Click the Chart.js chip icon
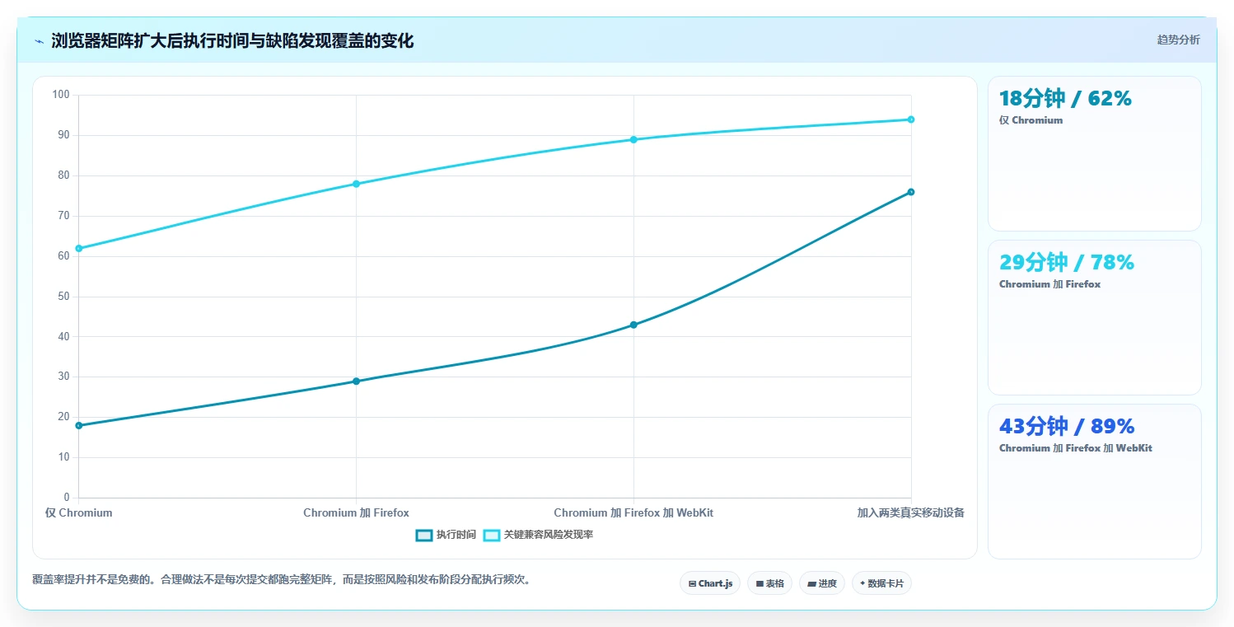The width and height of the screenshot is (1234, 627). coord(692,583)
